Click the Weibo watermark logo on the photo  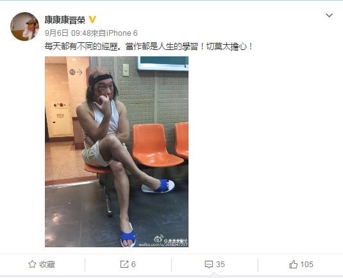pos(159,239)
